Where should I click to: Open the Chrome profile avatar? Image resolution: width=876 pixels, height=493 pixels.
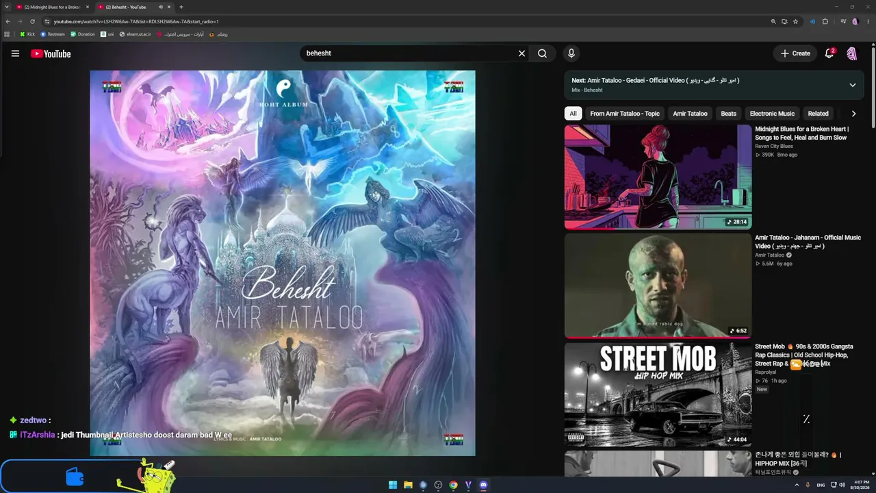[x=855, y=21]
